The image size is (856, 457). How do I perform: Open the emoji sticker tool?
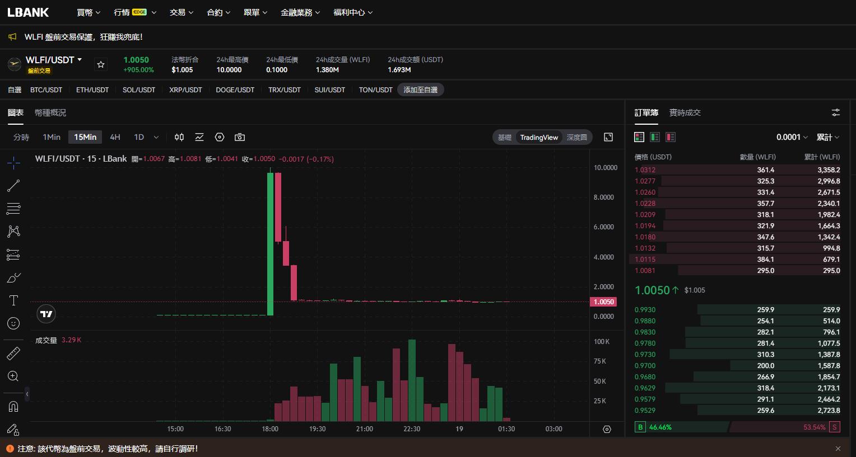(13, 323)
